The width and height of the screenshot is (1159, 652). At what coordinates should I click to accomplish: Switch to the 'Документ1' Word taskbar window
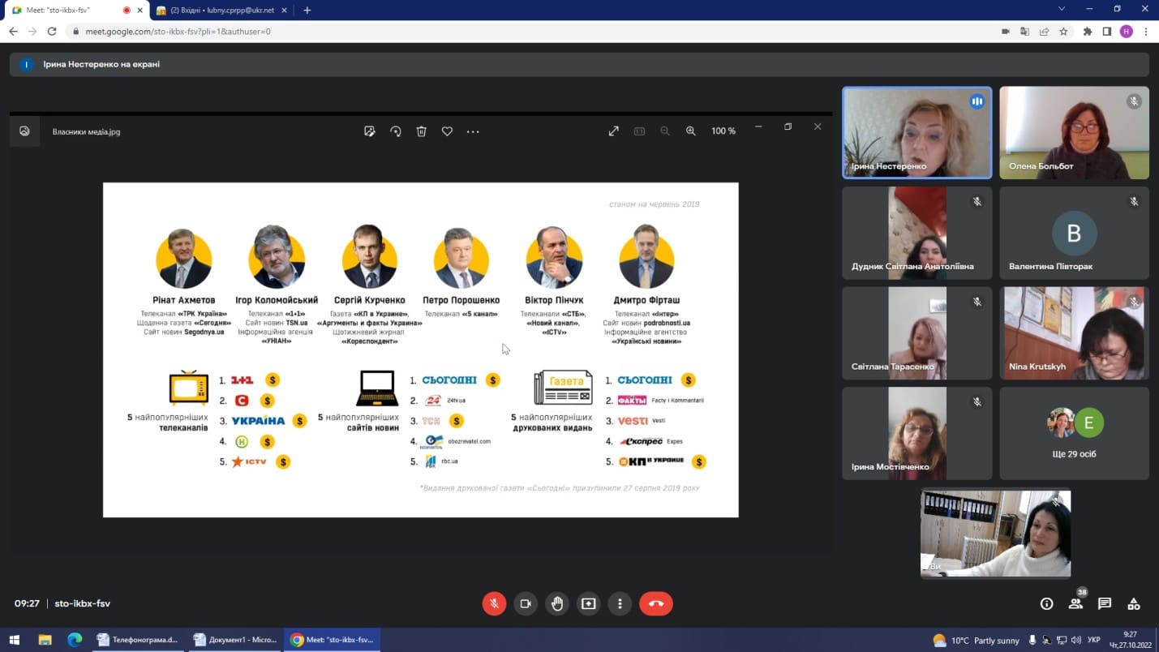point(234,640)
